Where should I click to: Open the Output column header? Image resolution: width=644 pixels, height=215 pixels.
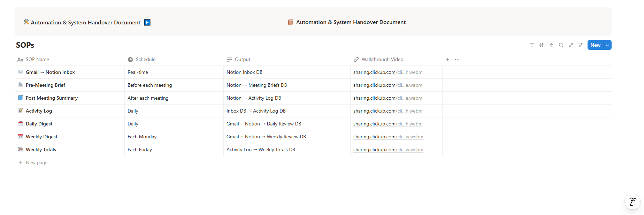tap(287, 60)
